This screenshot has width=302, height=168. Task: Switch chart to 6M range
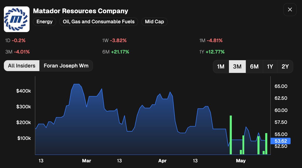pyautogui.click(x=254, y=66)
